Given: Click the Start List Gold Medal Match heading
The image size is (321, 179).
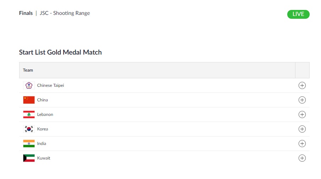Looking at the screenshot, I should point(60,52).
